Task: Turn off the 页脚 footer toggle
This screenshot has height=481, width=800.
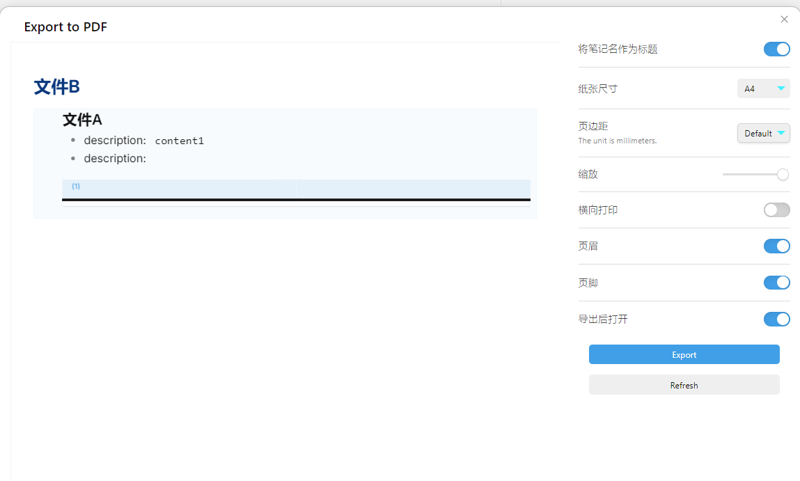Action: pos(776,283)
